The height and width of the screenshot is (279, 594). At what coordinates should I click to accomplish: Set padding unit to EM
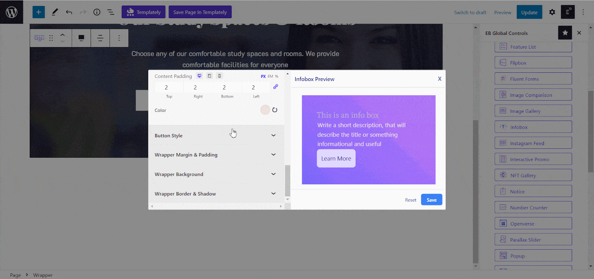click(x=270, y=76)
